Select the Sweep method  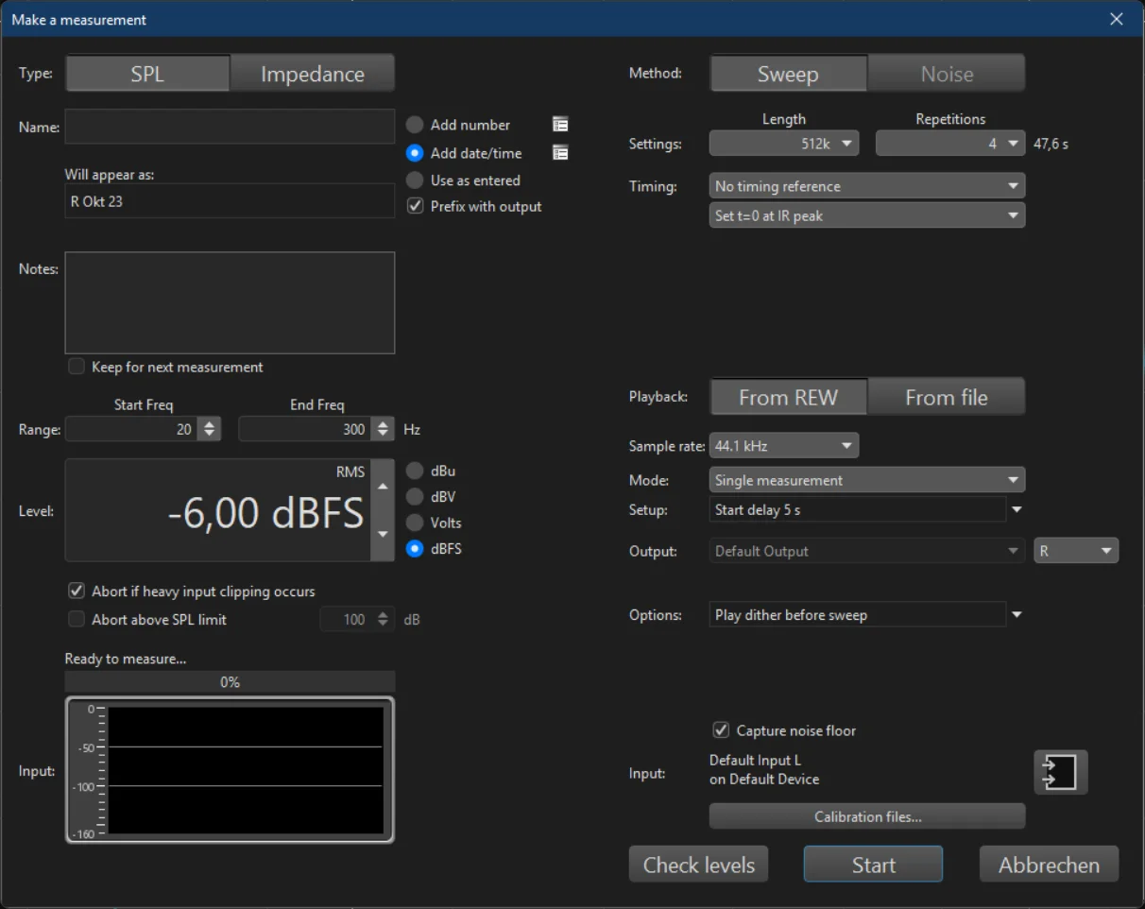pos(788,74)
